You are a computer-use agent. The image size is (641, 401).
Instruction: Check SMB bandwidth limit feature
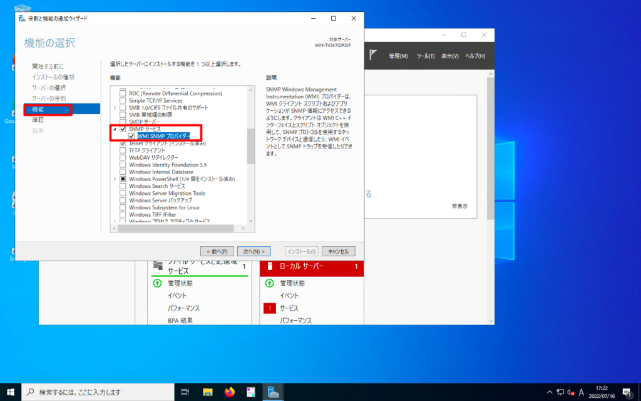pyautogui.click(x=123, y=115)
